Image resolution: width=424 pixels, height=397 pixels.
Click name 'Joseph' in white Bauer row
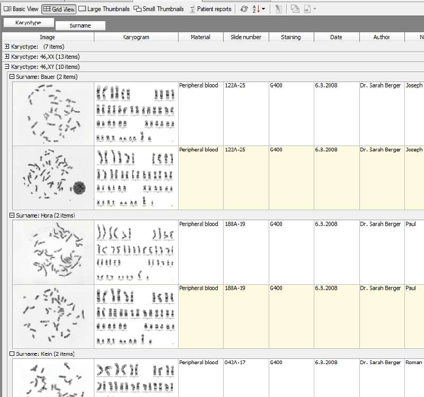coord(414,85)
